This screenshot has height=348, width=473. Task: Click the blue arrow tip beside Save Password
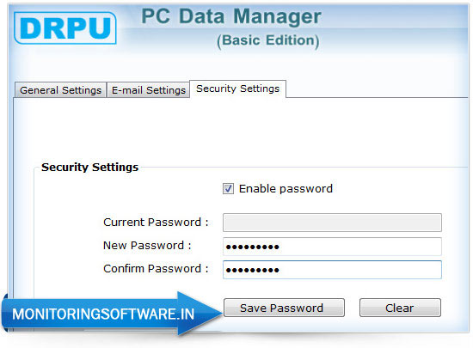[x=208, y=313]
